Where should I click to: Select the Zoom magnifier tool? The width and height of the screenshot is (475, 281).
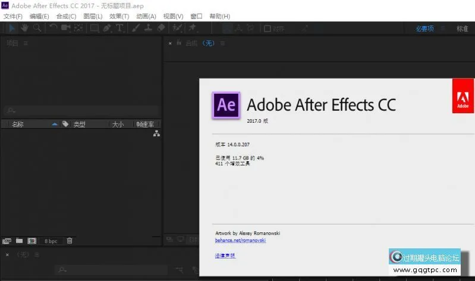(37, 28)
